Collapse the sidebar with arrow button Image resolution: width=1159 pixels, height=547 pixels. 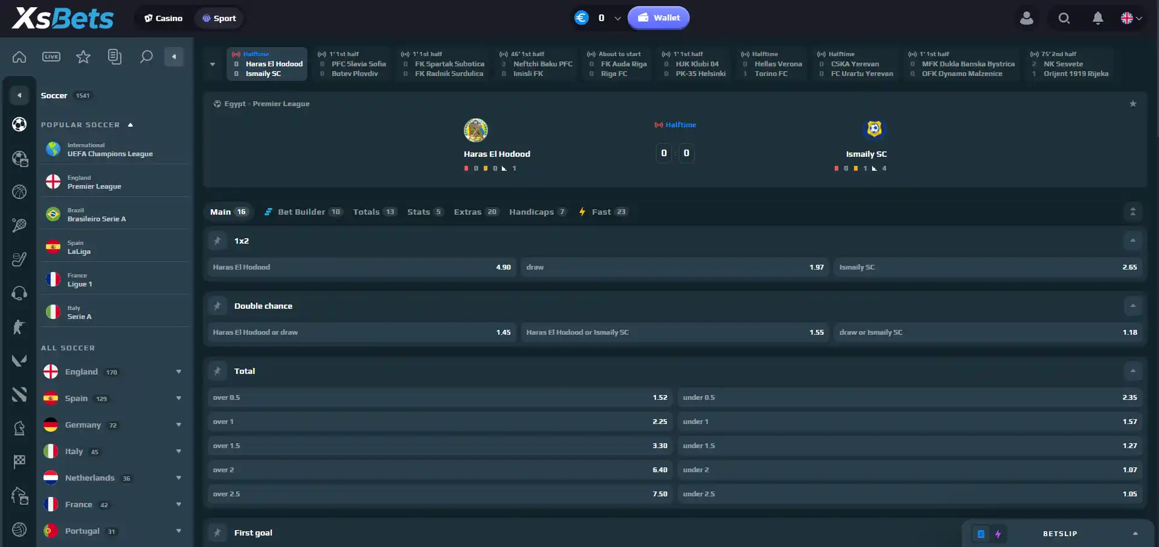tap(174, 57)
